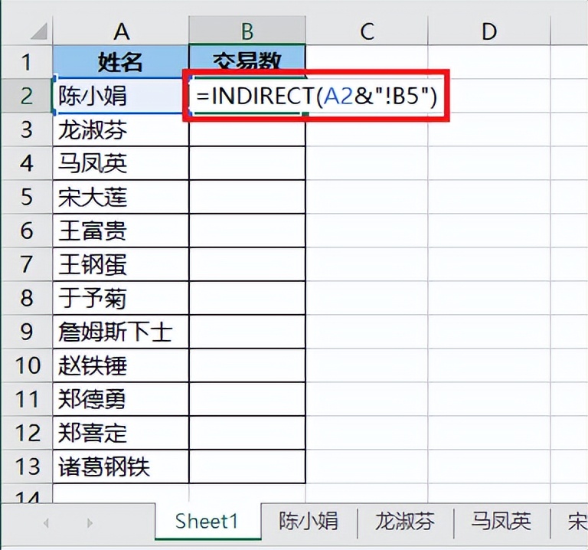Click cell containing 王富贵
588x550 pixels.
pyautogui.click(x=121, y=231)
